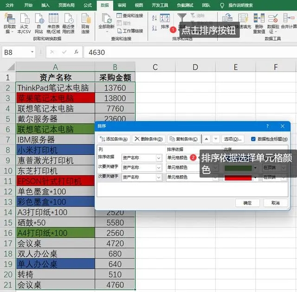Click 确定 to confirm sort
Viewport: 297px width, 292px height.
(x=247, y=203)
